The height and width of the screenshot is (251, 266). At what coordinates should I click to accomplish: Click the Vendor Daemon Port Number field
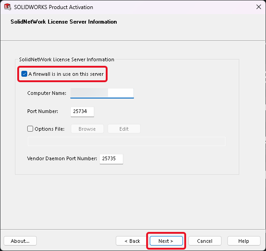click(112, 159)
